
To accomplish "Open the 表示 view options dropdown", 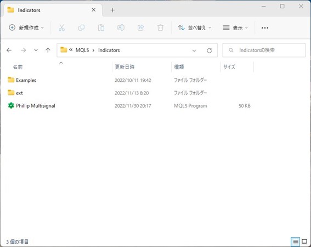I will tap(235, 27).
